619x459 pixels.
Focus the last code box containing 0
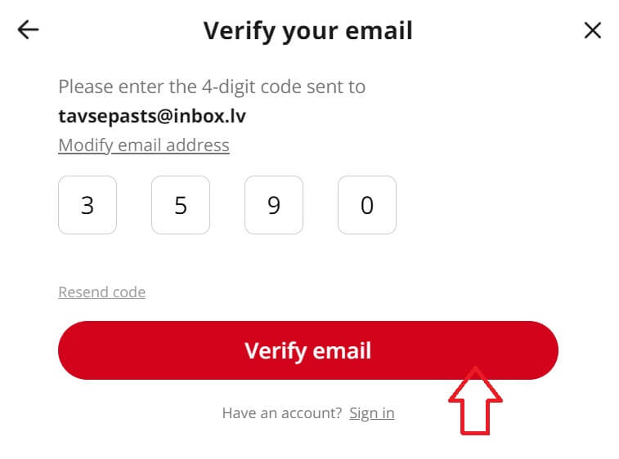pyautogui.click(x=367, y=205)
